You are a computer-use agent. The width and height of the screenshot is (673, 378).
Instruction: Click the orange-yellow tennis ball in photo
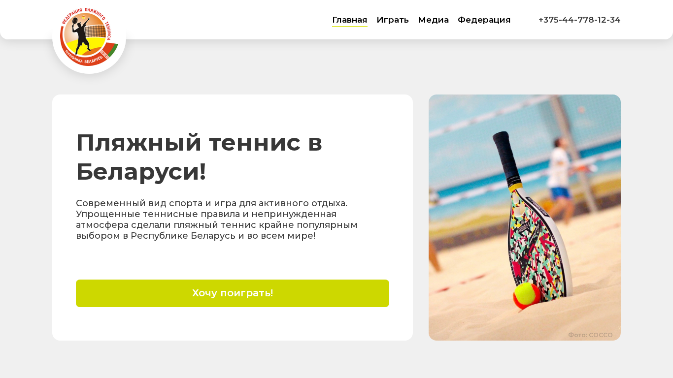tap(527, 295)
